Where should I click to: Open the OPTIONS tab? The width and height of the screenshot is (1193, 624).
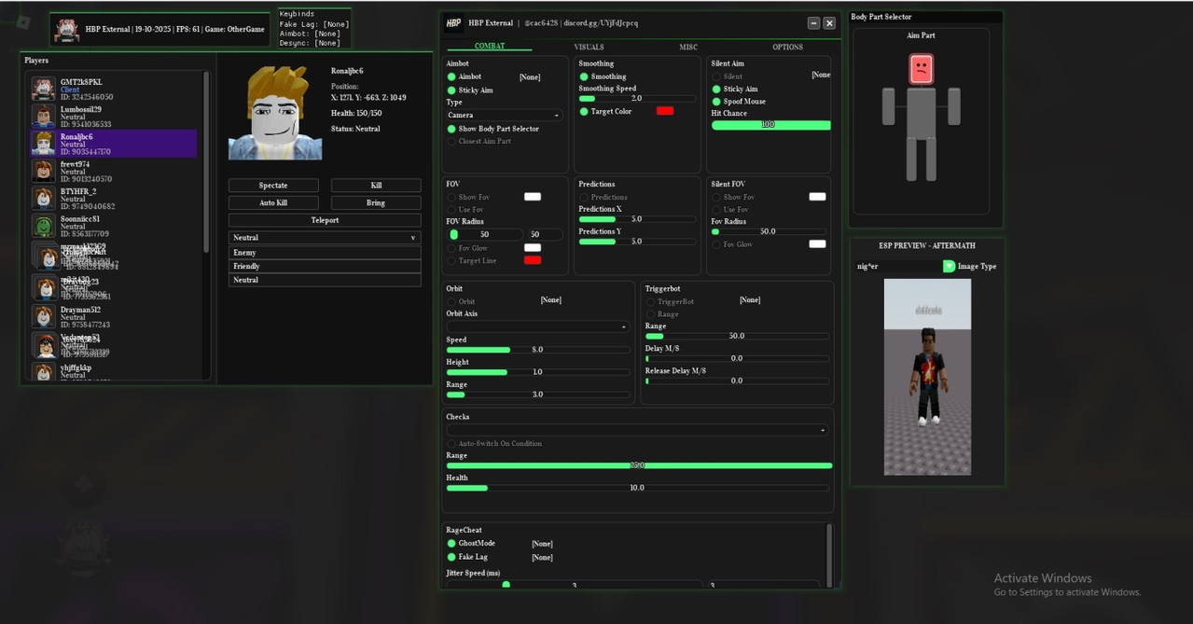tap(787, 47)
